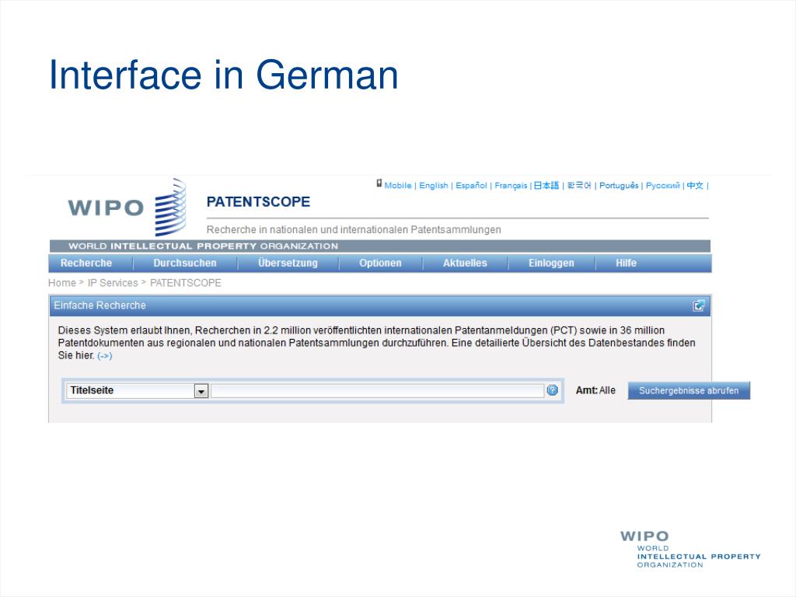
Task: Choose the Português language
Action: [x=618, y=185]
